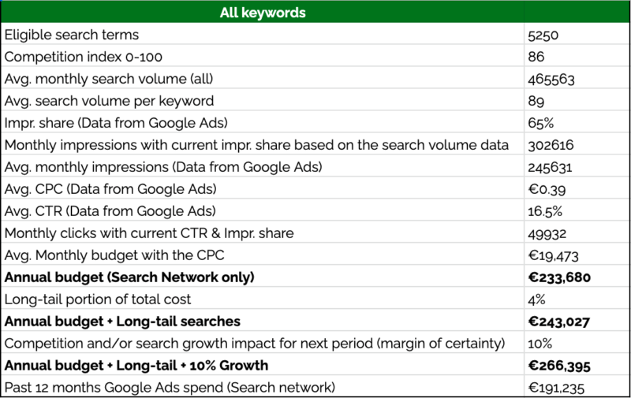Click the Avg. search volume per keyword label
This screenshot has width=631, height=398.
(x=109, y=101)
